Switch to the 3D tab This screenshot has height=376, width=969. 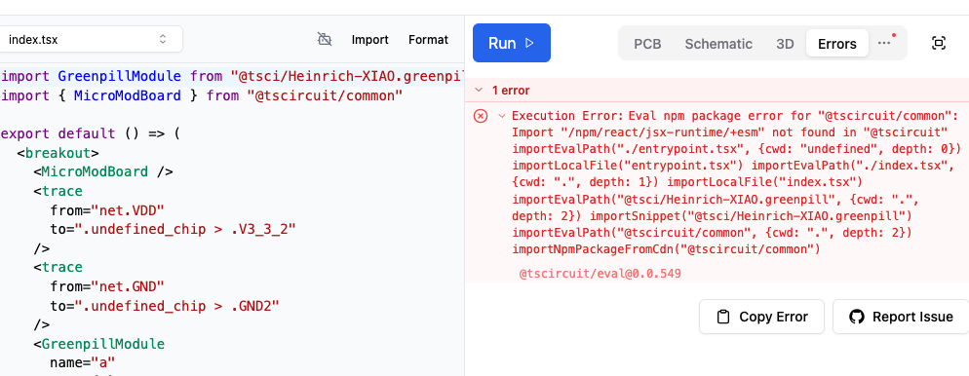point(785,44)
